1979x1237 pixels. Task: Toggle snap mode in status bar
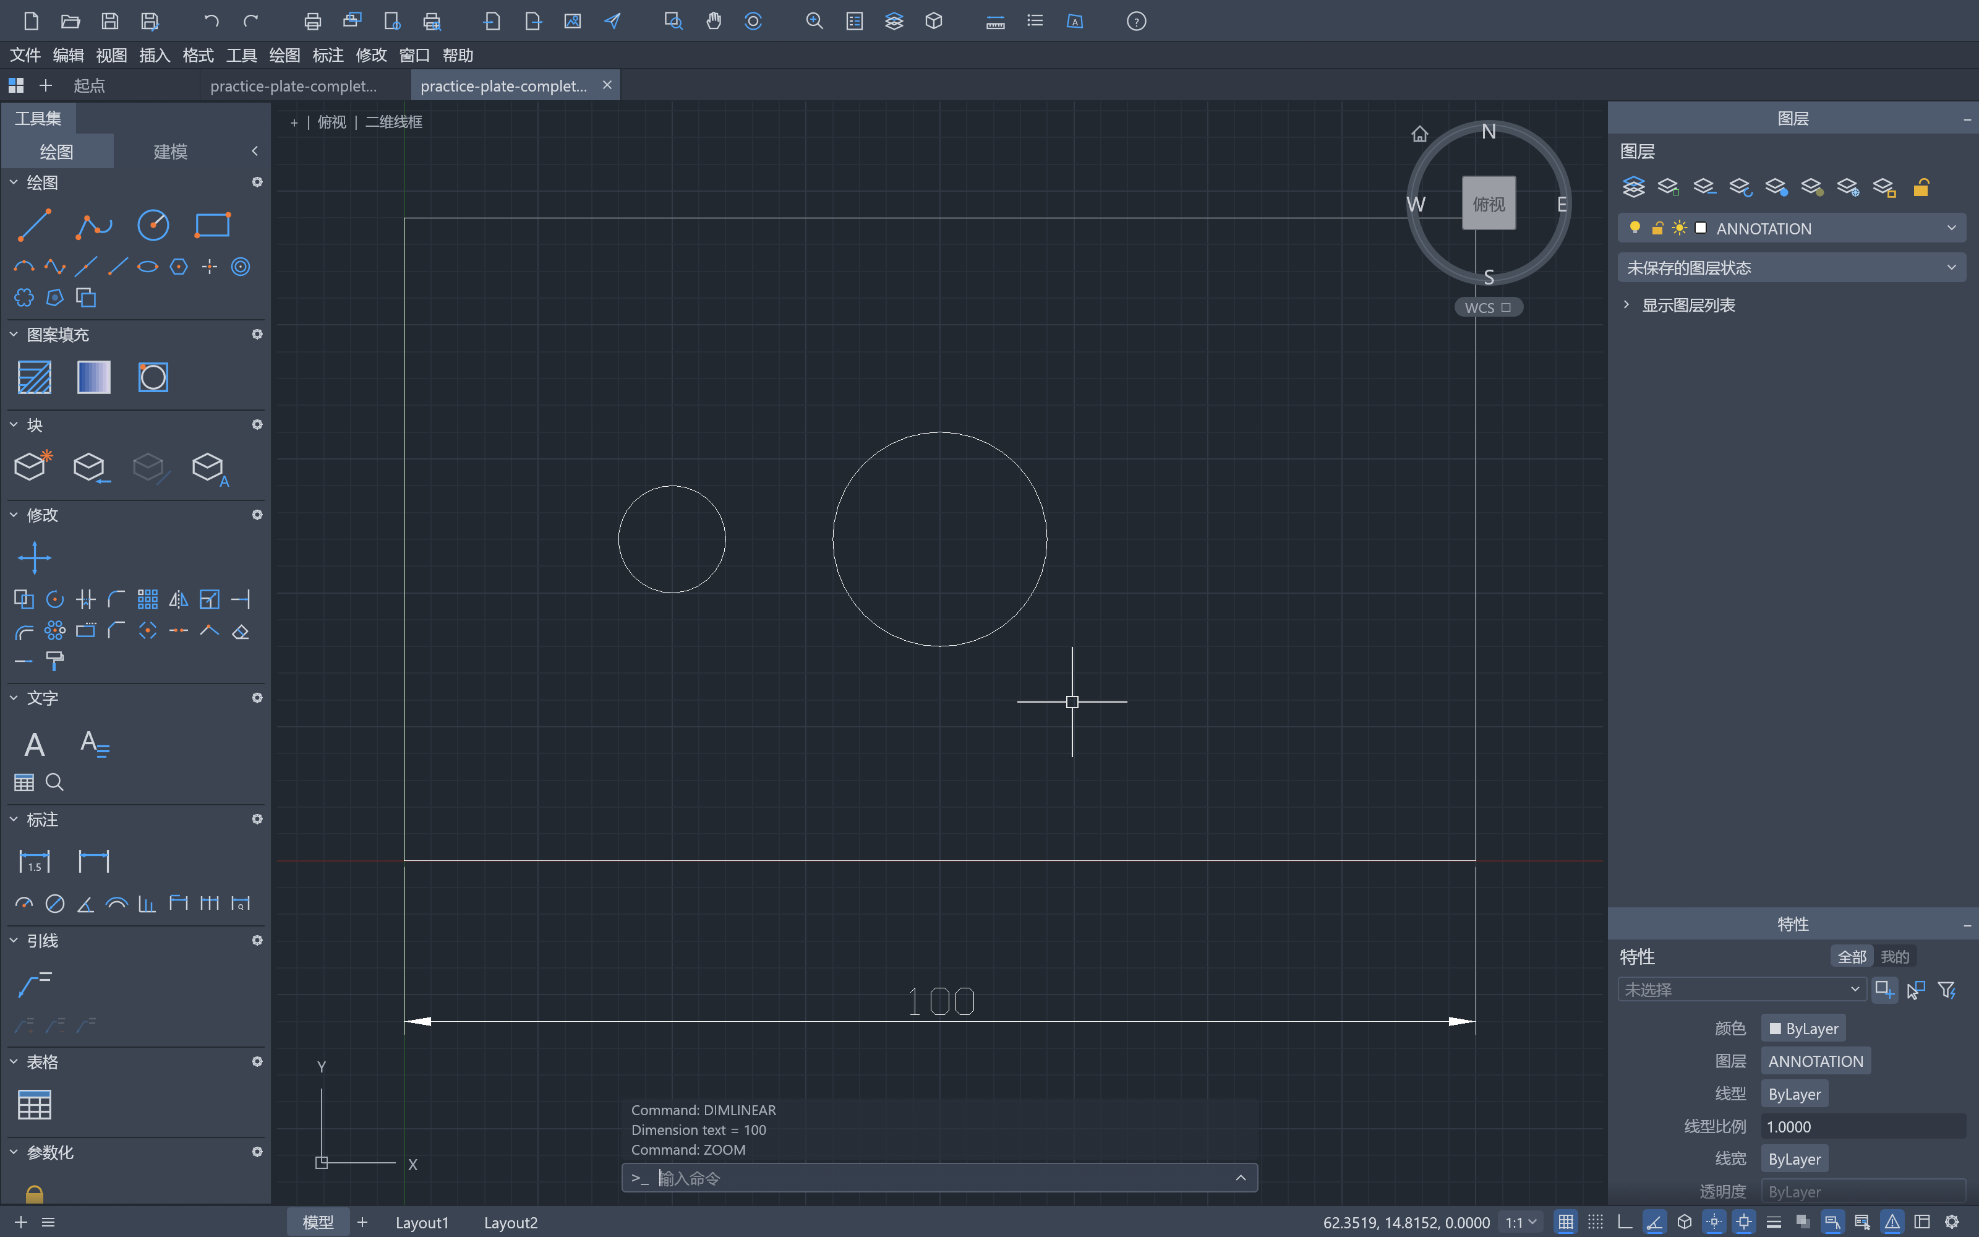[1596, 1222]
